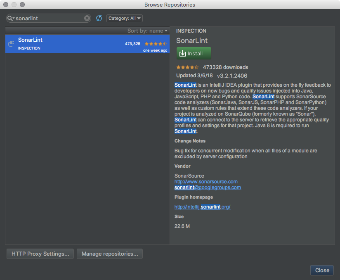The width and height of the screenshot is (340, 280).
Task: Click the version v3.2.1.2406 text
Action: [x=232, y=76]
